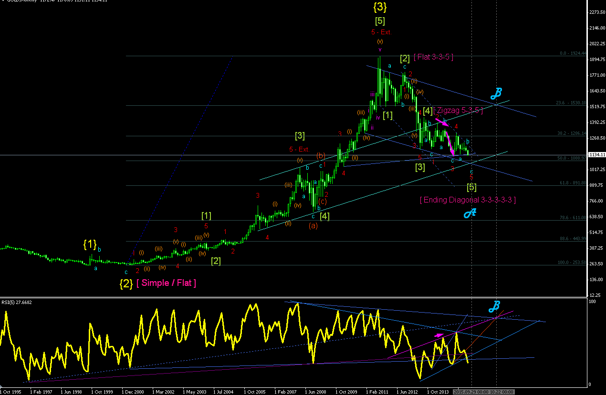
Task: Click the [ Simple / Flat ] annotation
Action: point(166,283)
